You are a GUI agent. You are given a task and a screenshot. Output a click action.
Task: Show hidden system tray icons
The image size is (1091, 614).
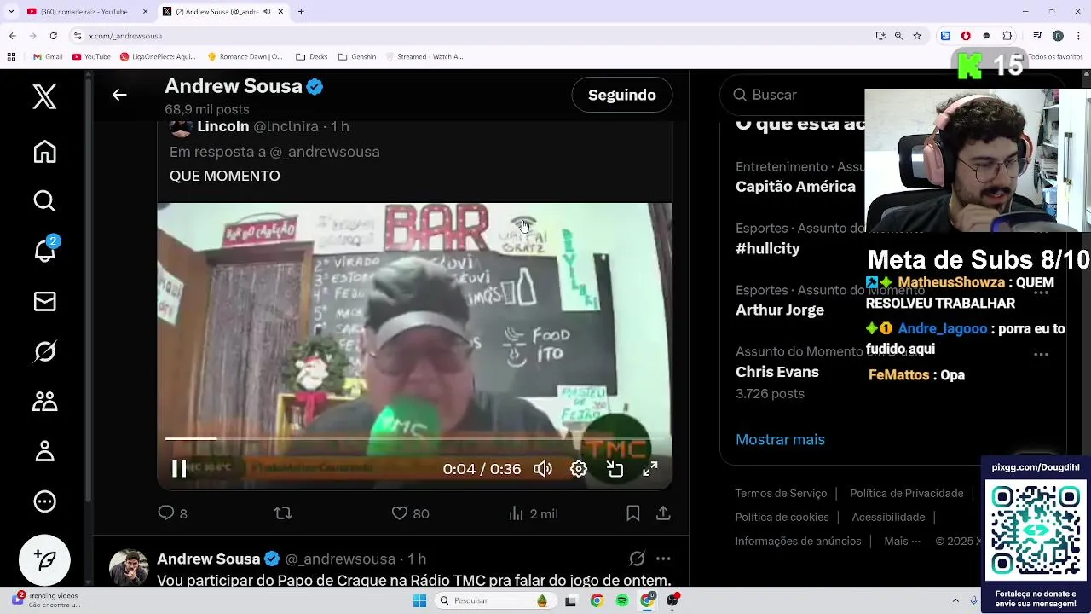(x=954, y=600)
